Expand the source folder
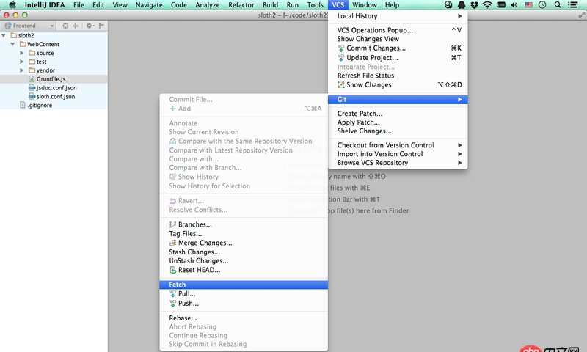This screenshot has width=587, height=352. pos(22,53)
